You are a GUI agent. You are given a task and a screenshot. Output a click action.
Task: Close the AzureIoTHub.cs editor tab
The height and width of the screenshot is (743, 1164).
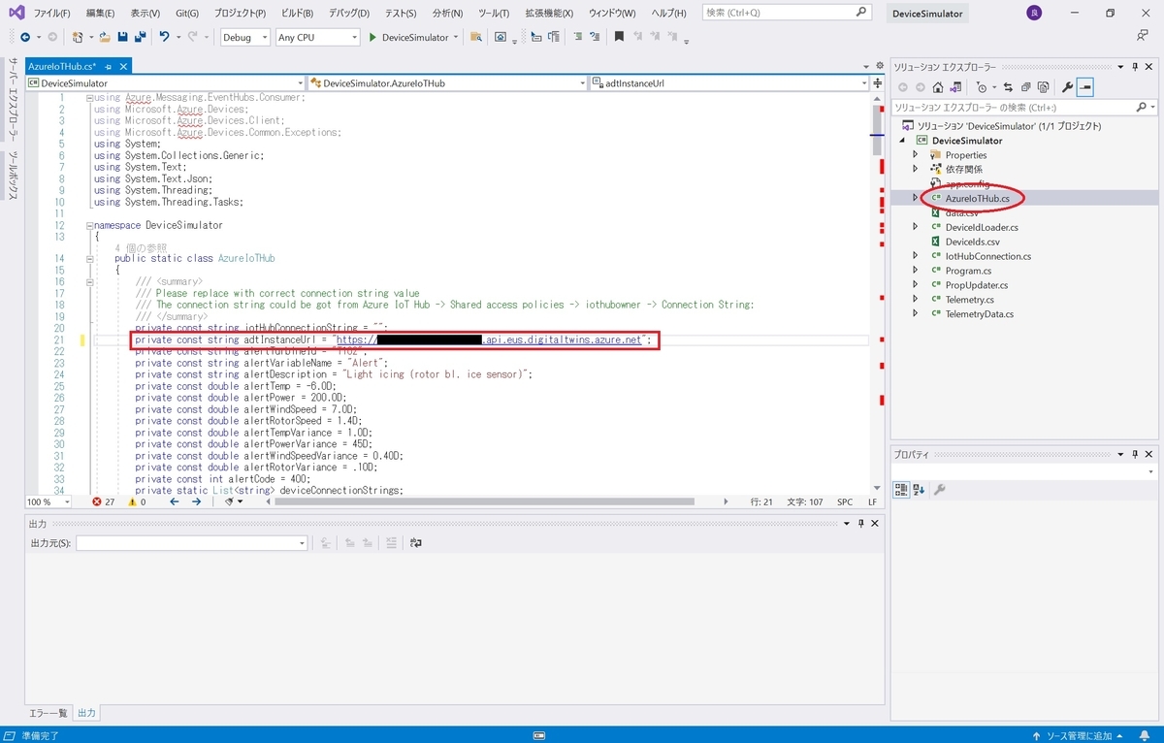[x=123, y=67]
